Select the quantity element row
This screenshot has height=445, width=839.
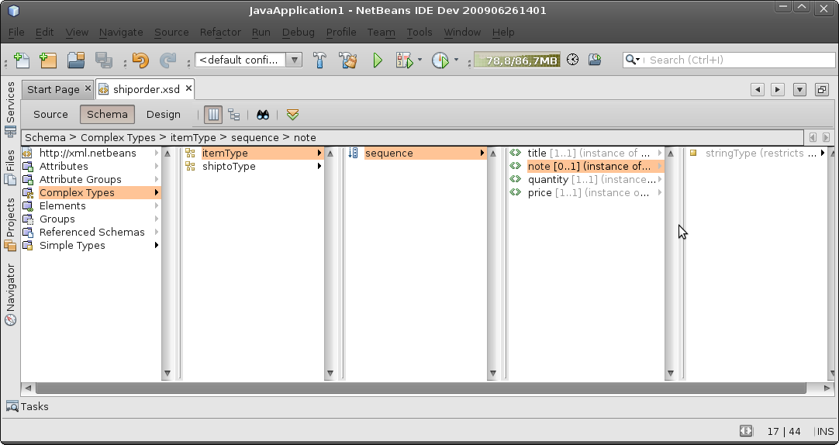[x=586, y=180]
